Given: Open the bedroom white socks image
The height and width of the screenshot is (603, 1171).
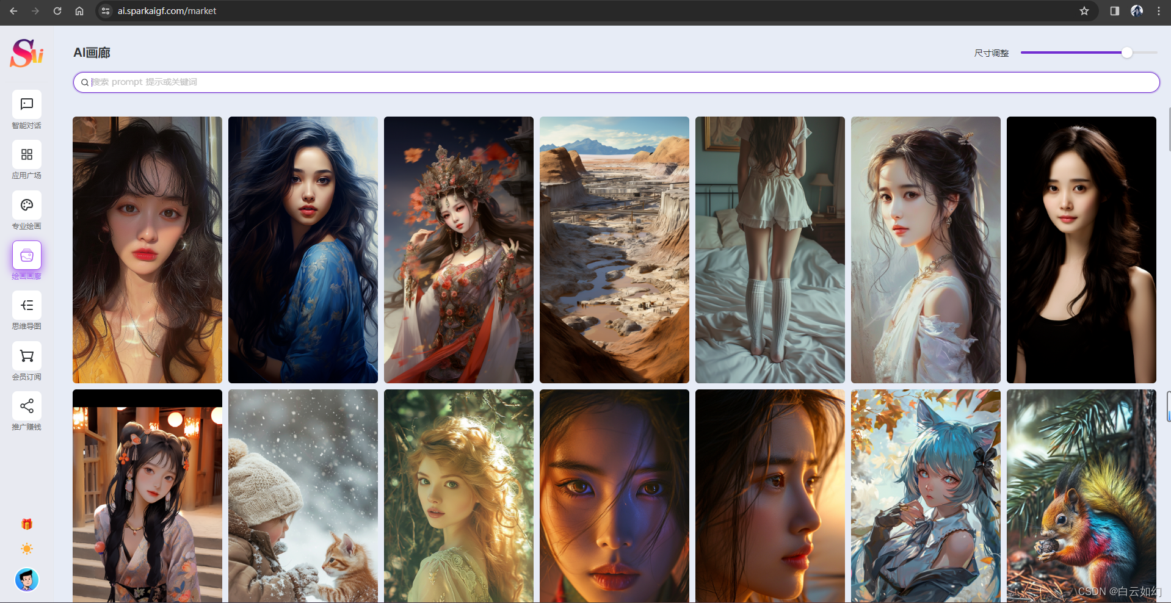Looking at the screenshot, I should point(770,250).
